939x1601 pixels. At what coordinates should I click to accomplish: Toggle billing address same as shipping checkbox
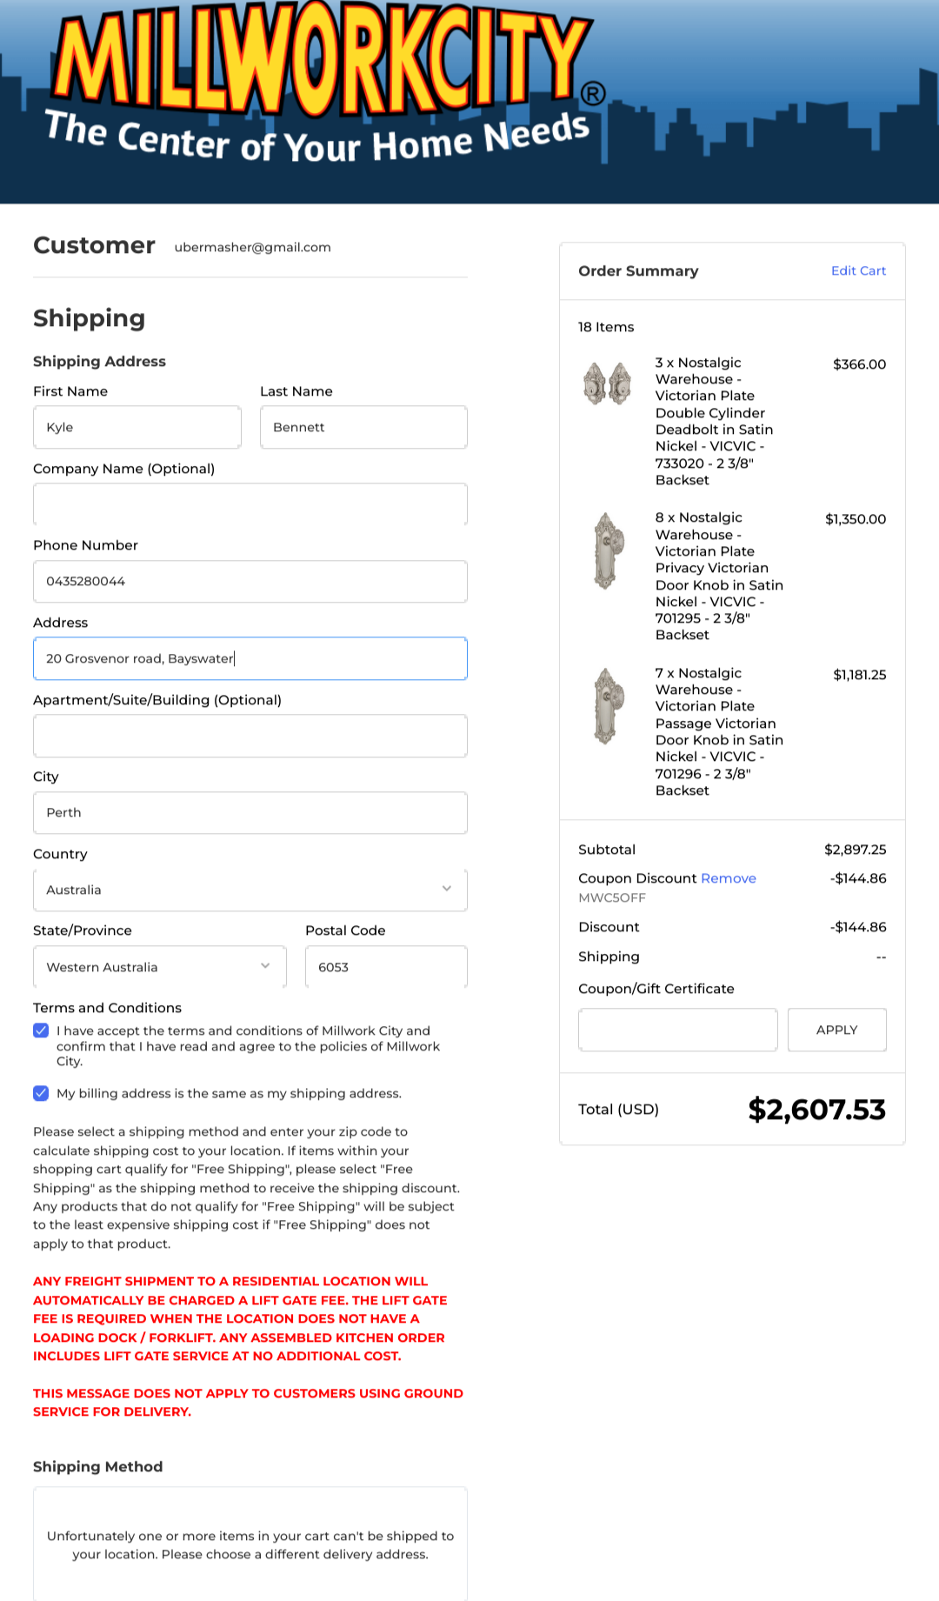tap(41, 1093)
